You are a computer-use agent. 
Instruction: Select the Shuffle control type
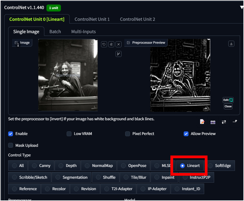tap(106, 177)
